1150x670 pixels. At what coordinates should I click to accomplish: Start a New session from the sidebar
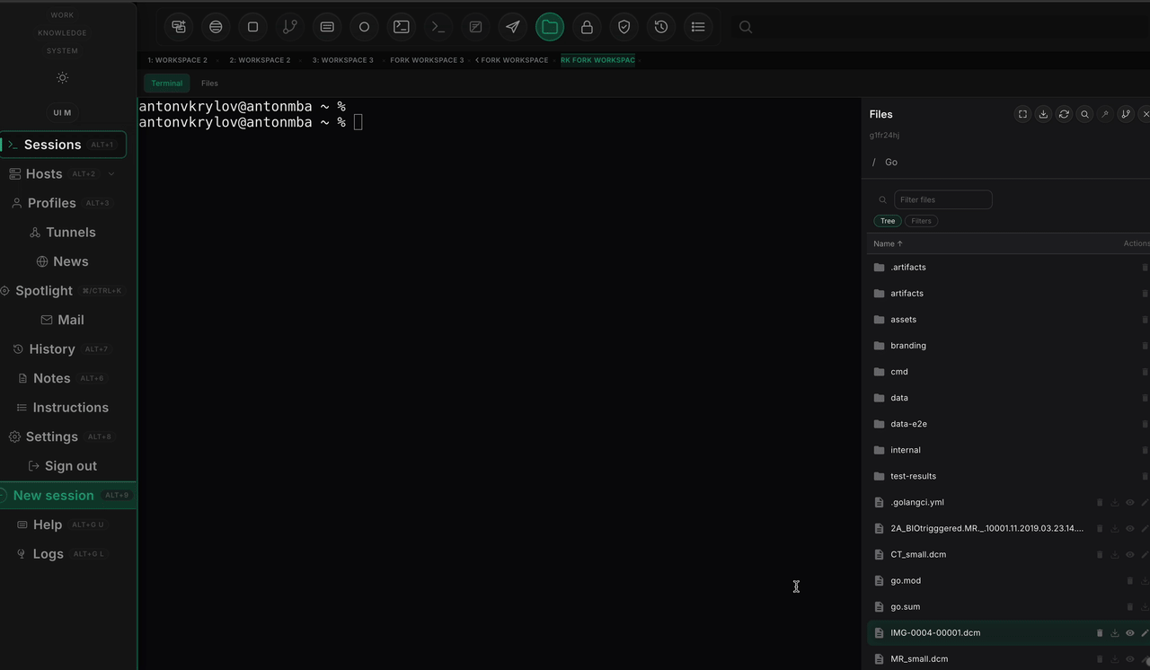[x=54, y=495]
